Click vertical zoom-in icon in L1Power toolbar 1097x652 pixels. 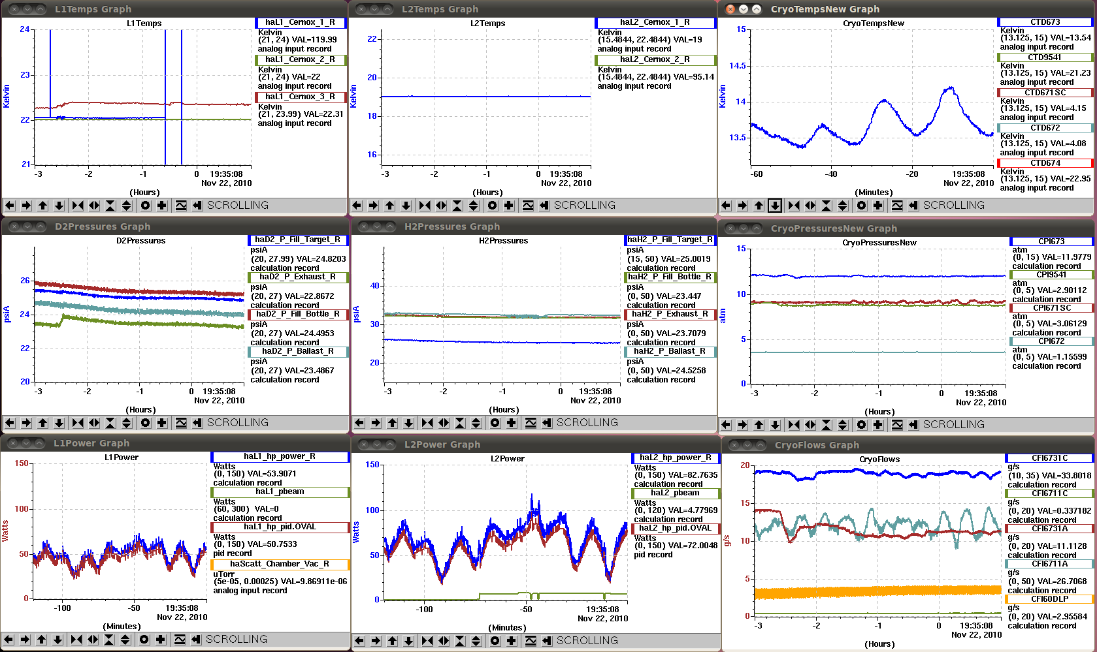[109, 640]
